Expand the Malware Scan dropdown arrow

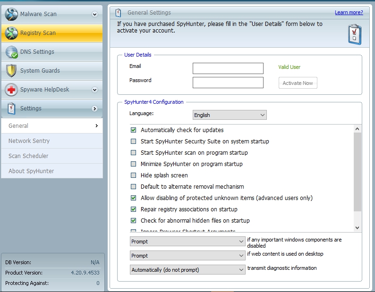tap(95, 14)
